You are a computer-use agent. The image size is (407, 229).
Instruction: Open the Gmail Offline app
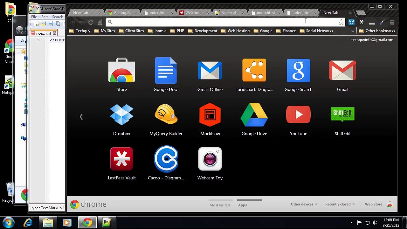210,75
